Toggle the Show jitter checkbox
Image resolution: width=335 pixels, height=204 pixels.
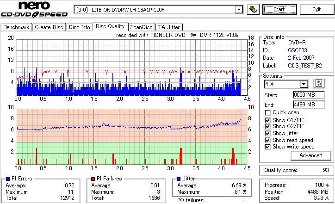(267, 133)
